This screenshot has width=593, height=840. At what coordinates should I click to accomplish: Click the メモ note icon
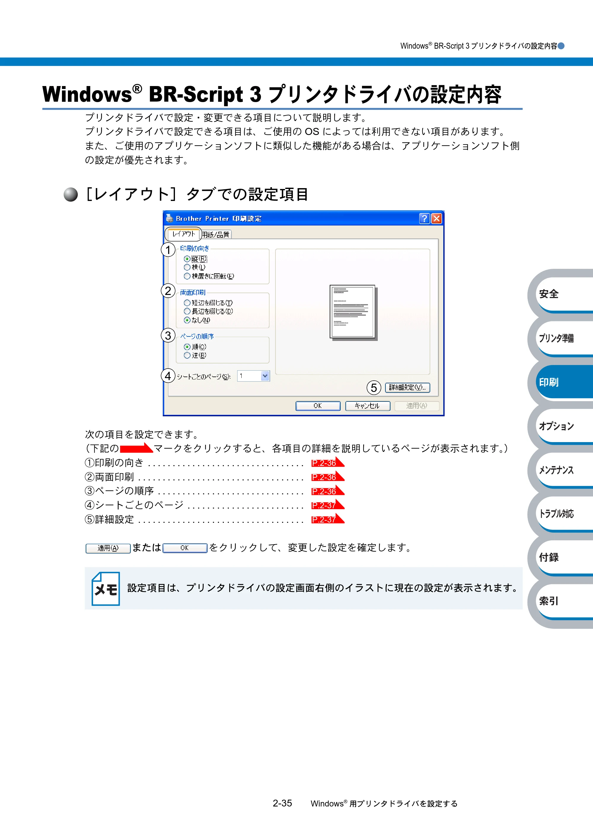(106, 588)
